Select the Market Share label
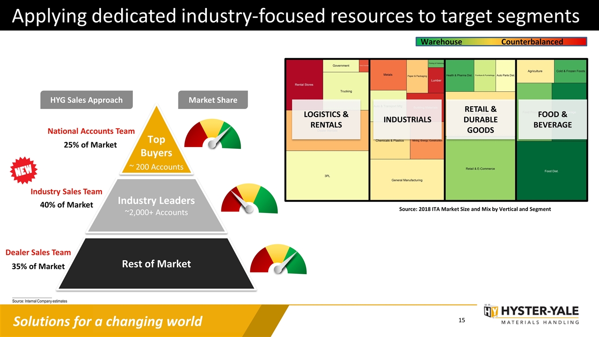Screen dimensions: 599x337 pos(213,100)
